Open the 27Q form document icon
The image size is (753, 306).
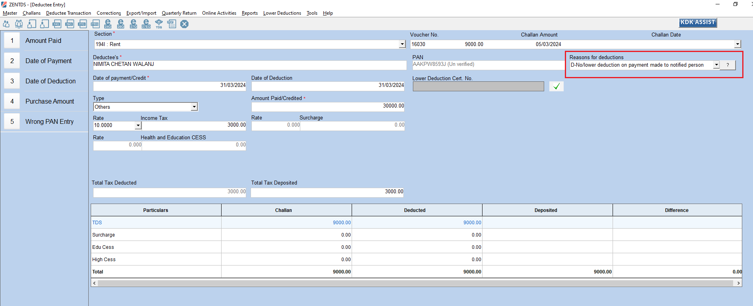82,24
